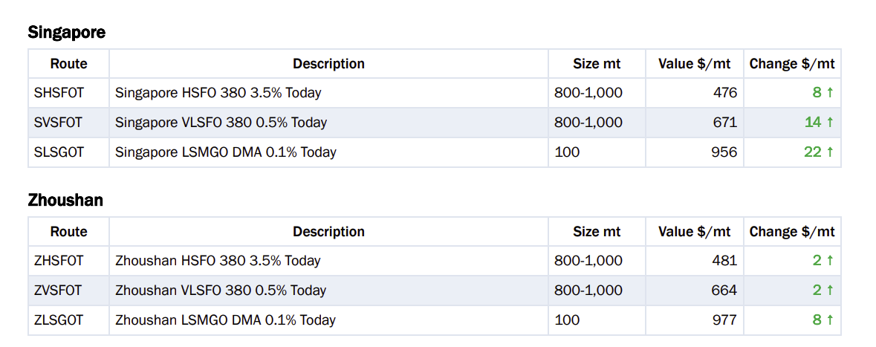The height and width of the screenshot is (347, 876).
Task: Select the SHSFOT route code
Action: click(x=59, y=93)
